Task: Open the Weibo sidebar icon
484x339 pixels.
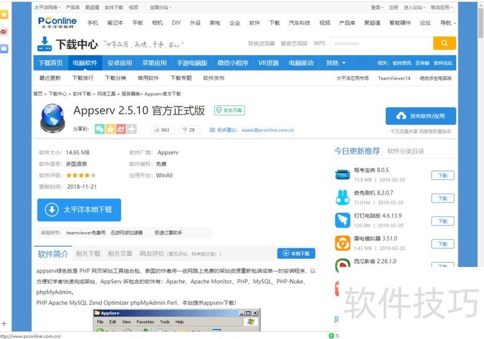Action: [x=4, y=31]
